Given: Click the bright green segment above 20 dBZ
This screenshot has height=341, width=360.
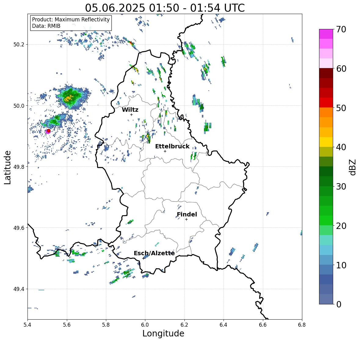Looking at the screenshot, I should click(x=326, y=220).
